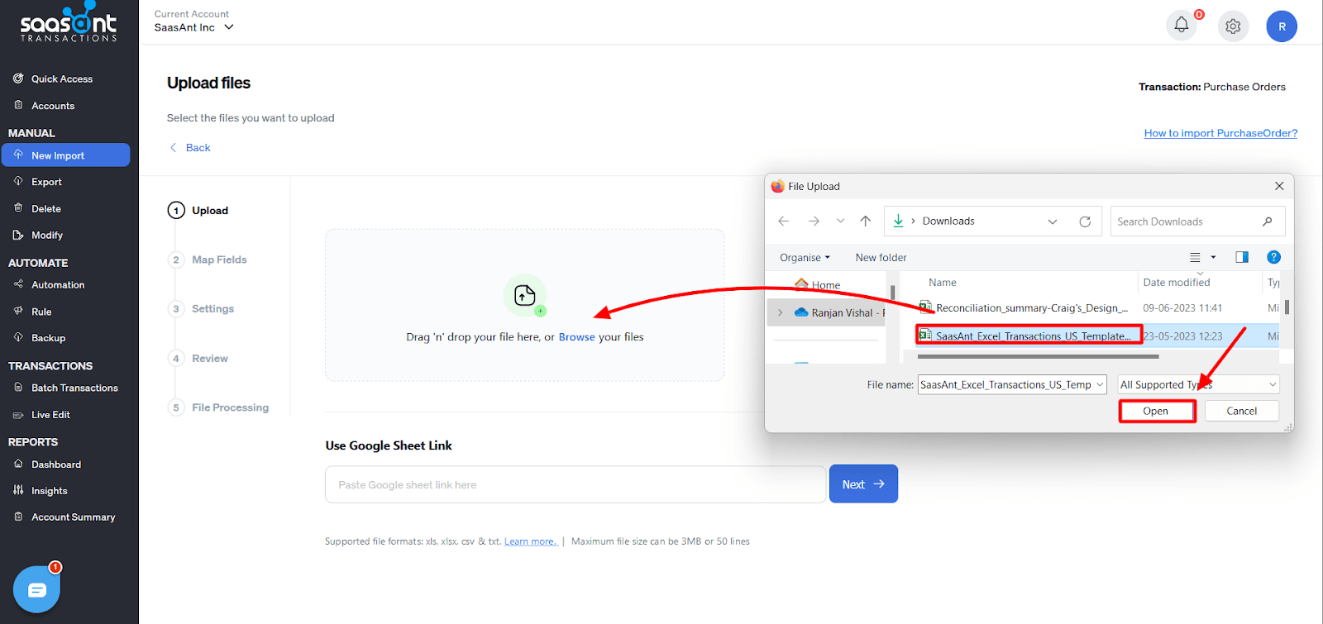Expand the Downloads address bar dropdown
Image resolution: width=1323 pixels, height=624 pixels.
[x=1053, y=221]
